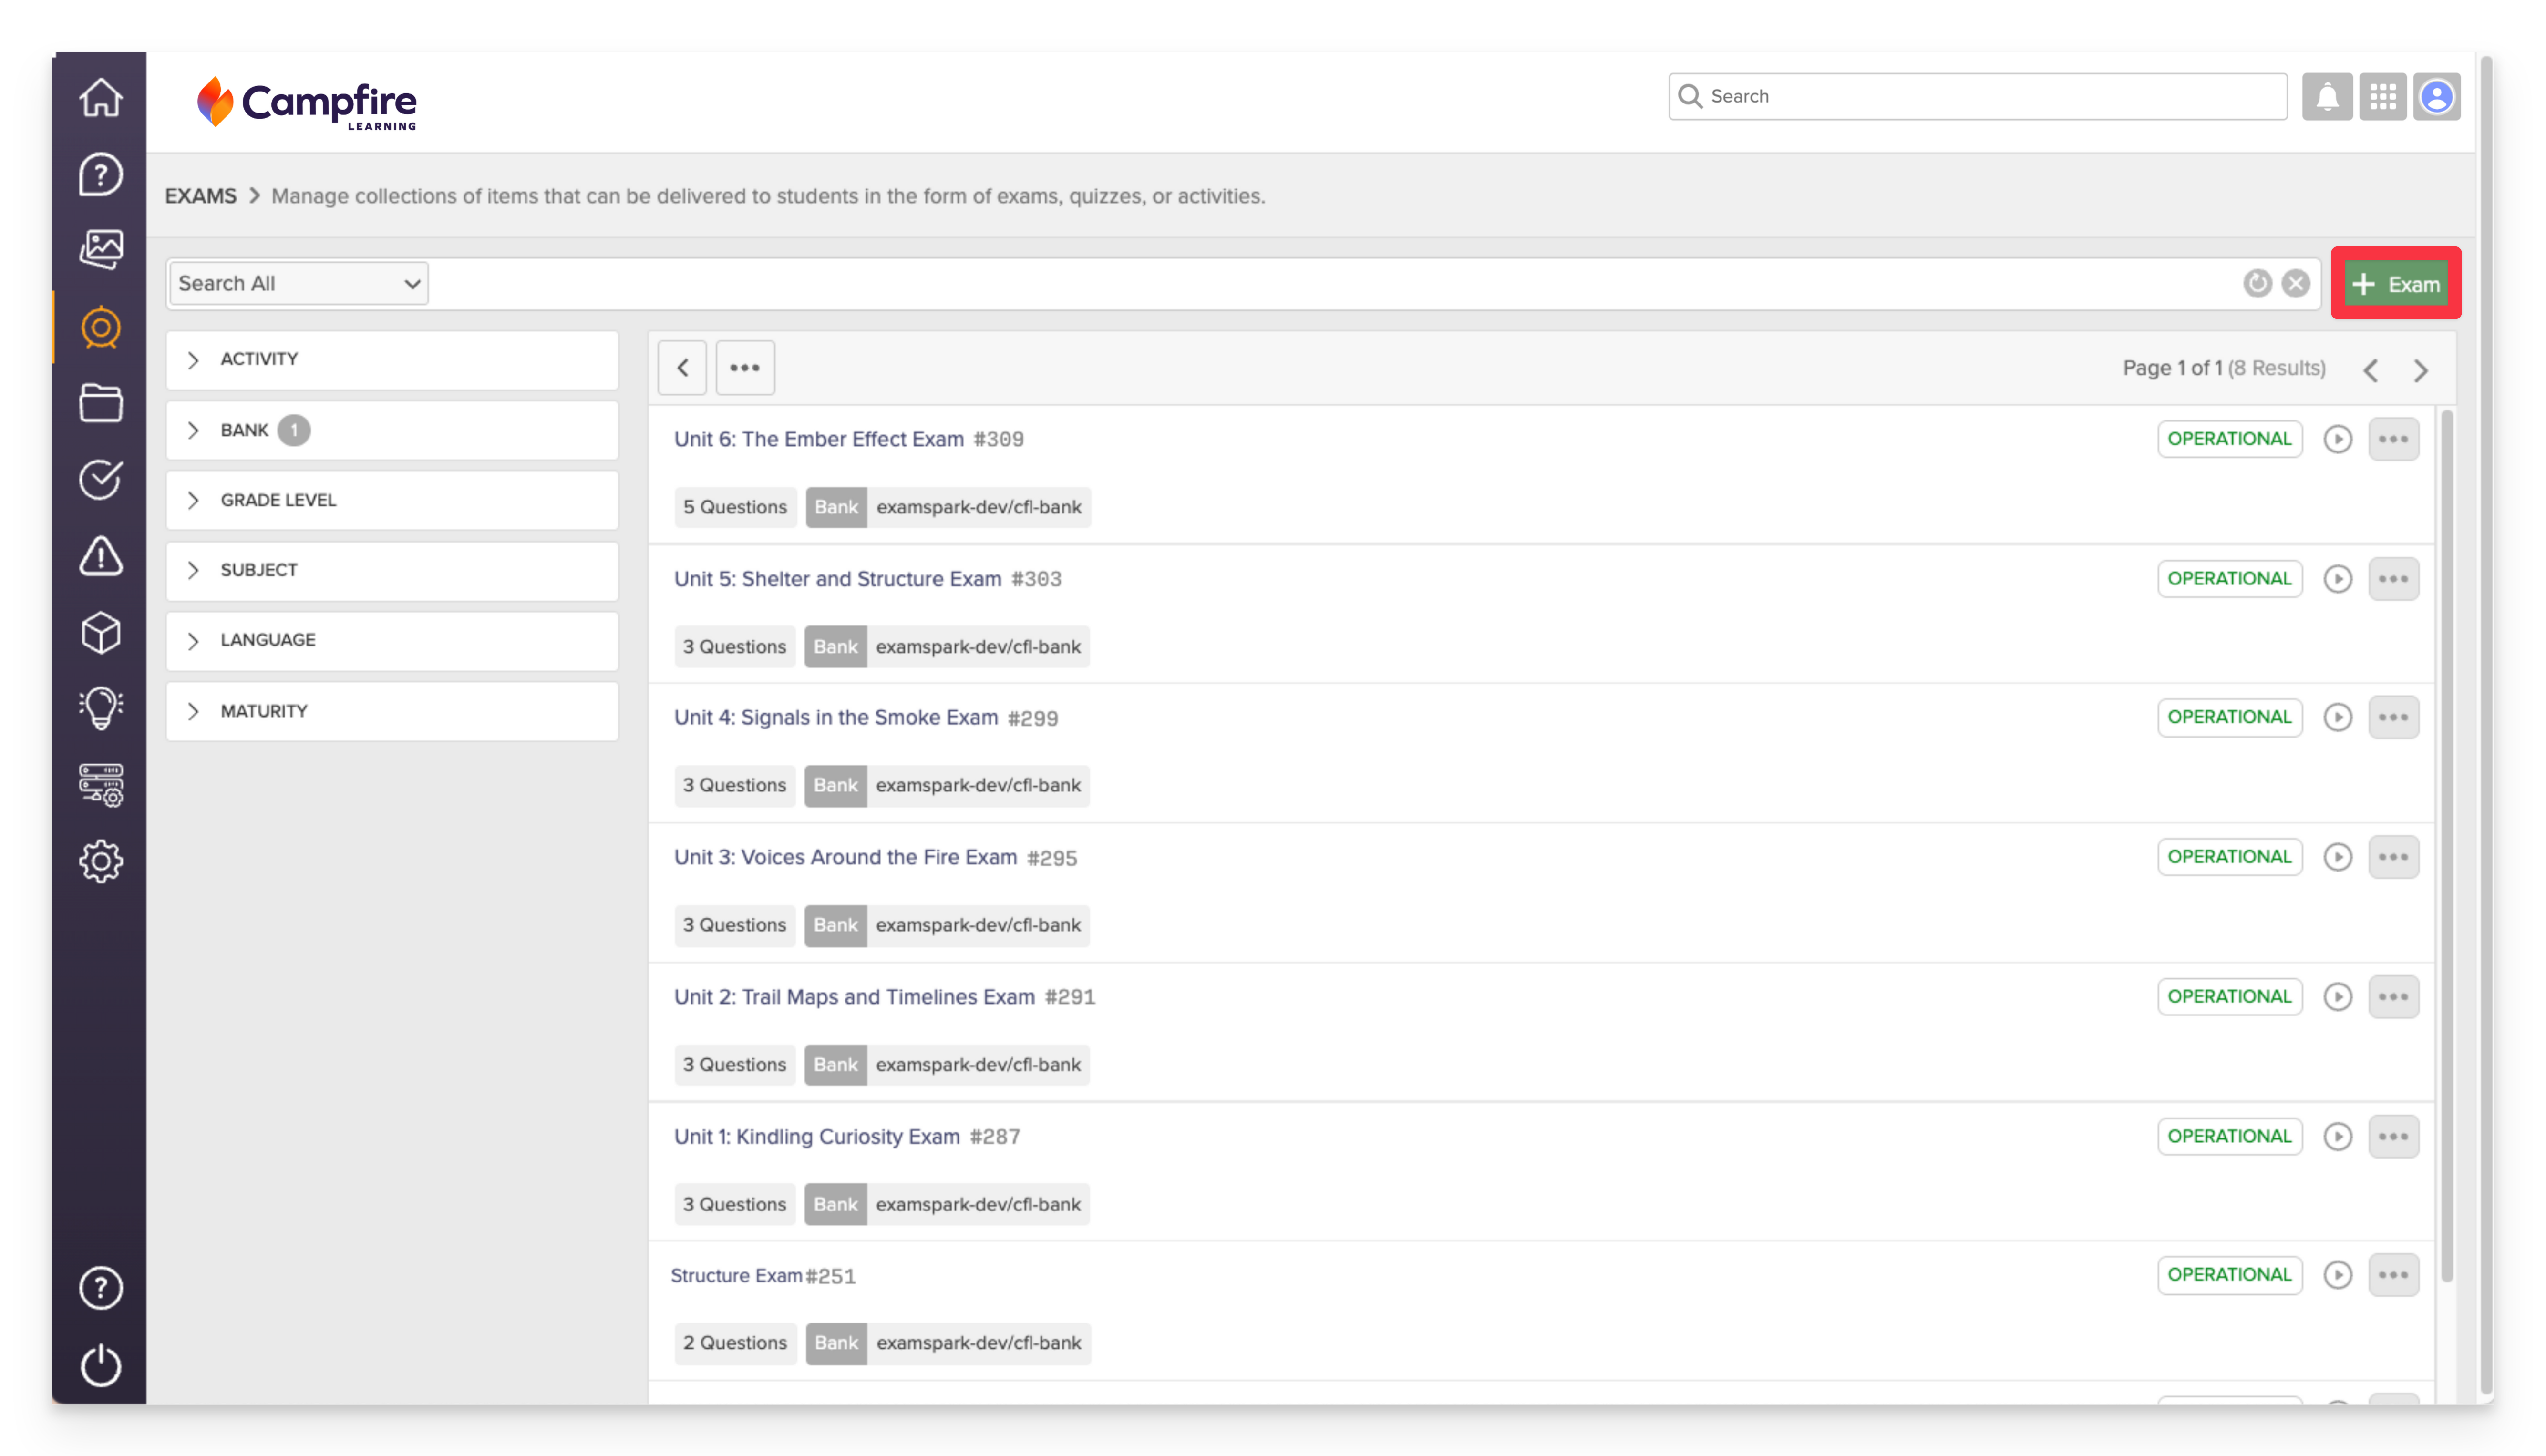Expand the BANK filter
2546x1456 pixels.
coord(392,430)
